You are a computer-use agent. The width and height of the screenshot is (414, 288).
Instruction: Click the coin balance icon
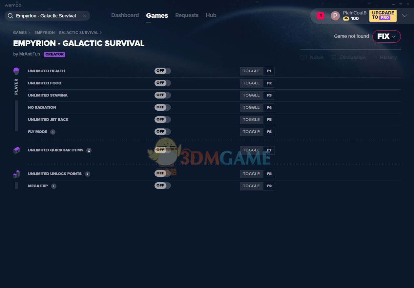tap(346, 19)
